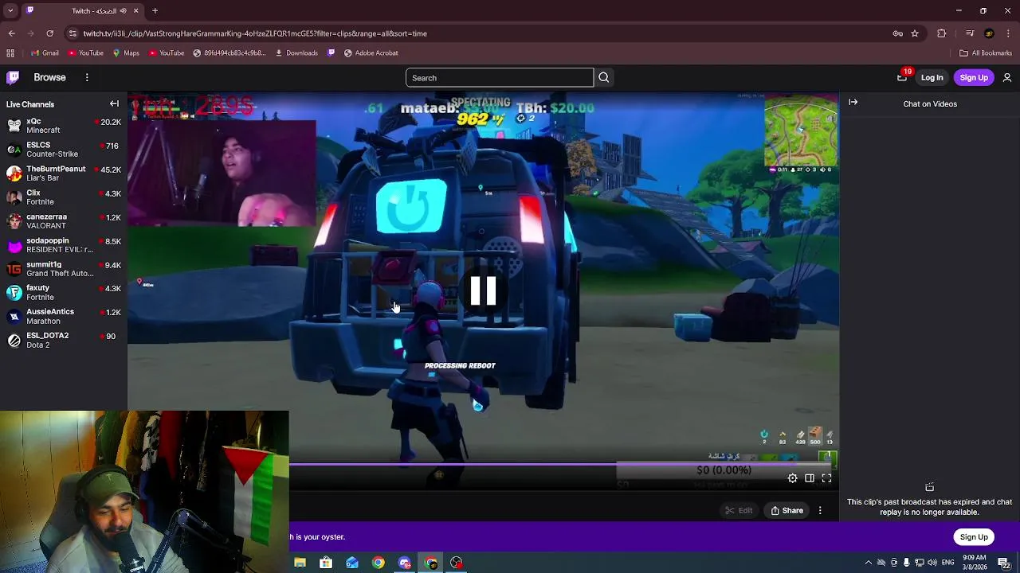This screenshot has height=573, width=1020.
Task: Open the user account icon menu
Action: [x=1007, y=77]
